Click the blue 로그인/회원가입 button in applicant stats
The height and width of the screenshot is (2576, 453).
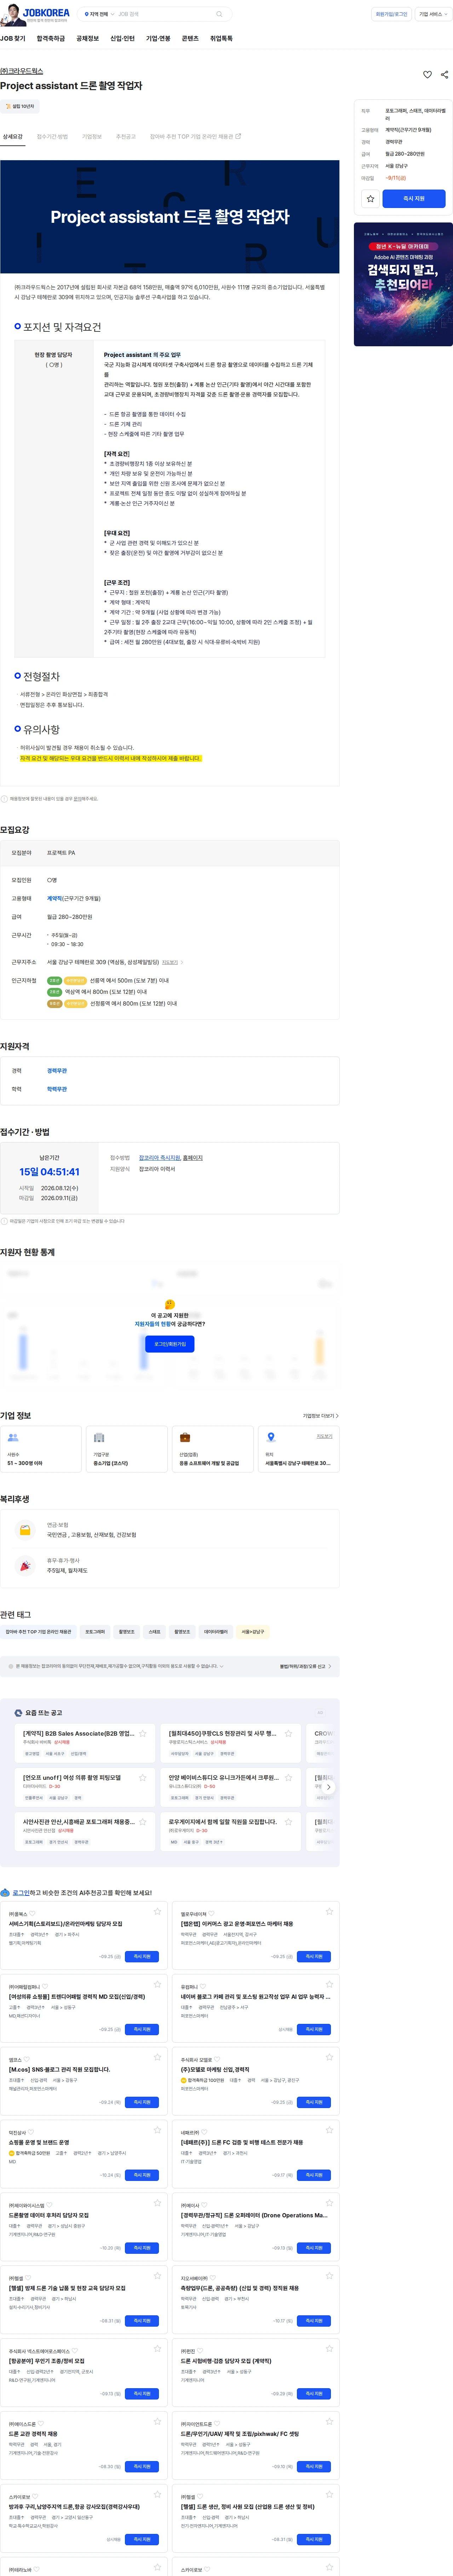point(170,1344)
